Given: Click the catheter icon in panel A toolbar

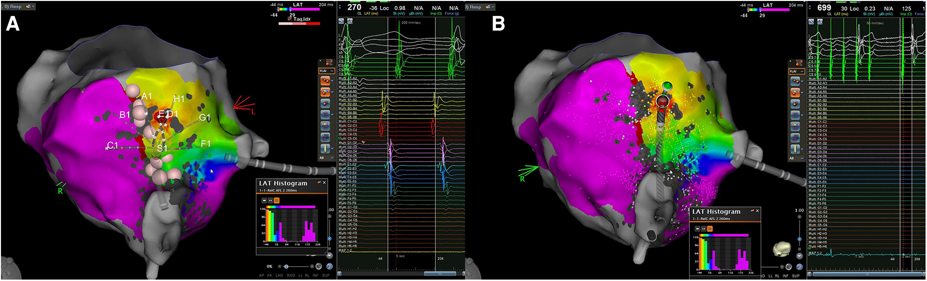Looking at the screenshot, I should pyautogui.click(x=325, y=148).
